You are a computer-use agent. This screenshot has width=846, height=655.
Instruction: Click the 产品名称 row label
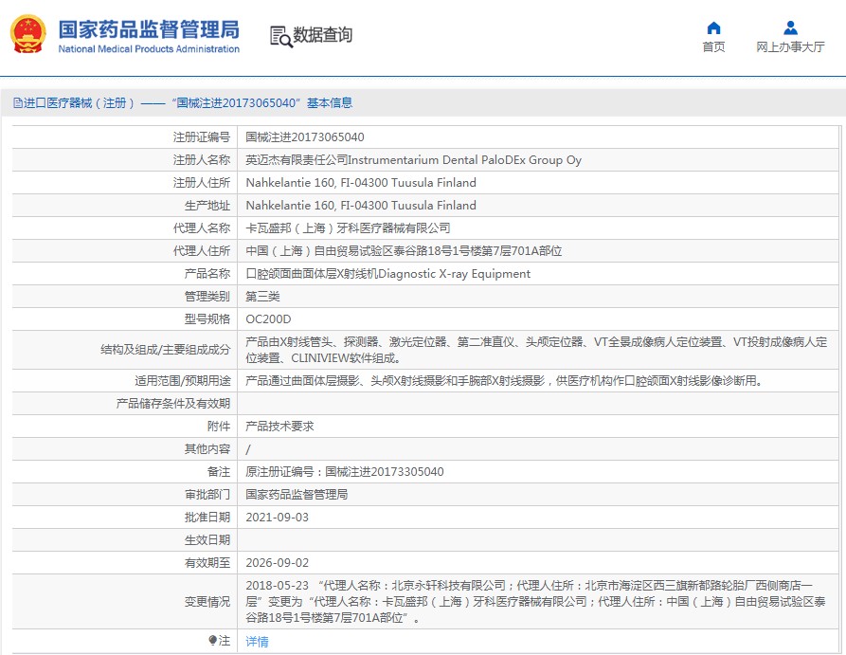point(207,274)
